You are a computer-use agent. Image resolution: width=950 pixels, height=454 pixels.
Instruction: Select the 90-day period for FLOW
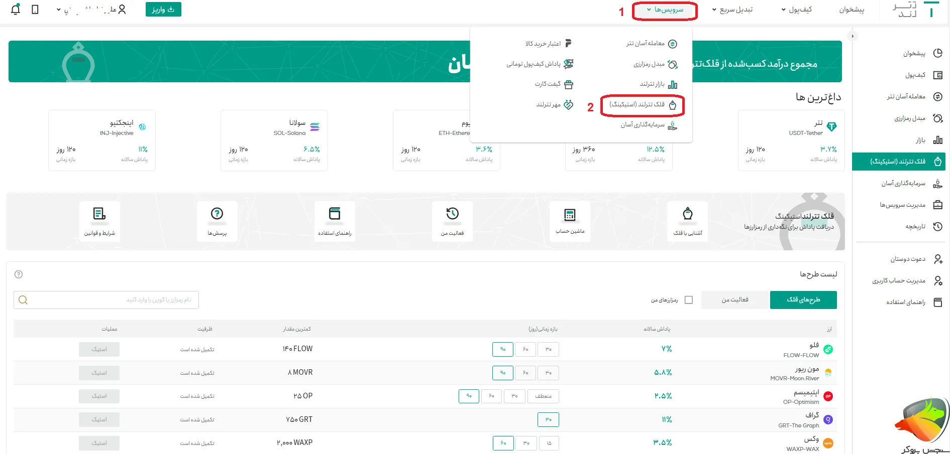502,349
